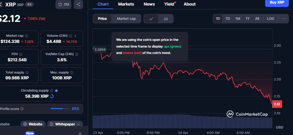Toggle LOG scale on the chart
Viewport: 293px width, 135px height.
coord(271,19)
